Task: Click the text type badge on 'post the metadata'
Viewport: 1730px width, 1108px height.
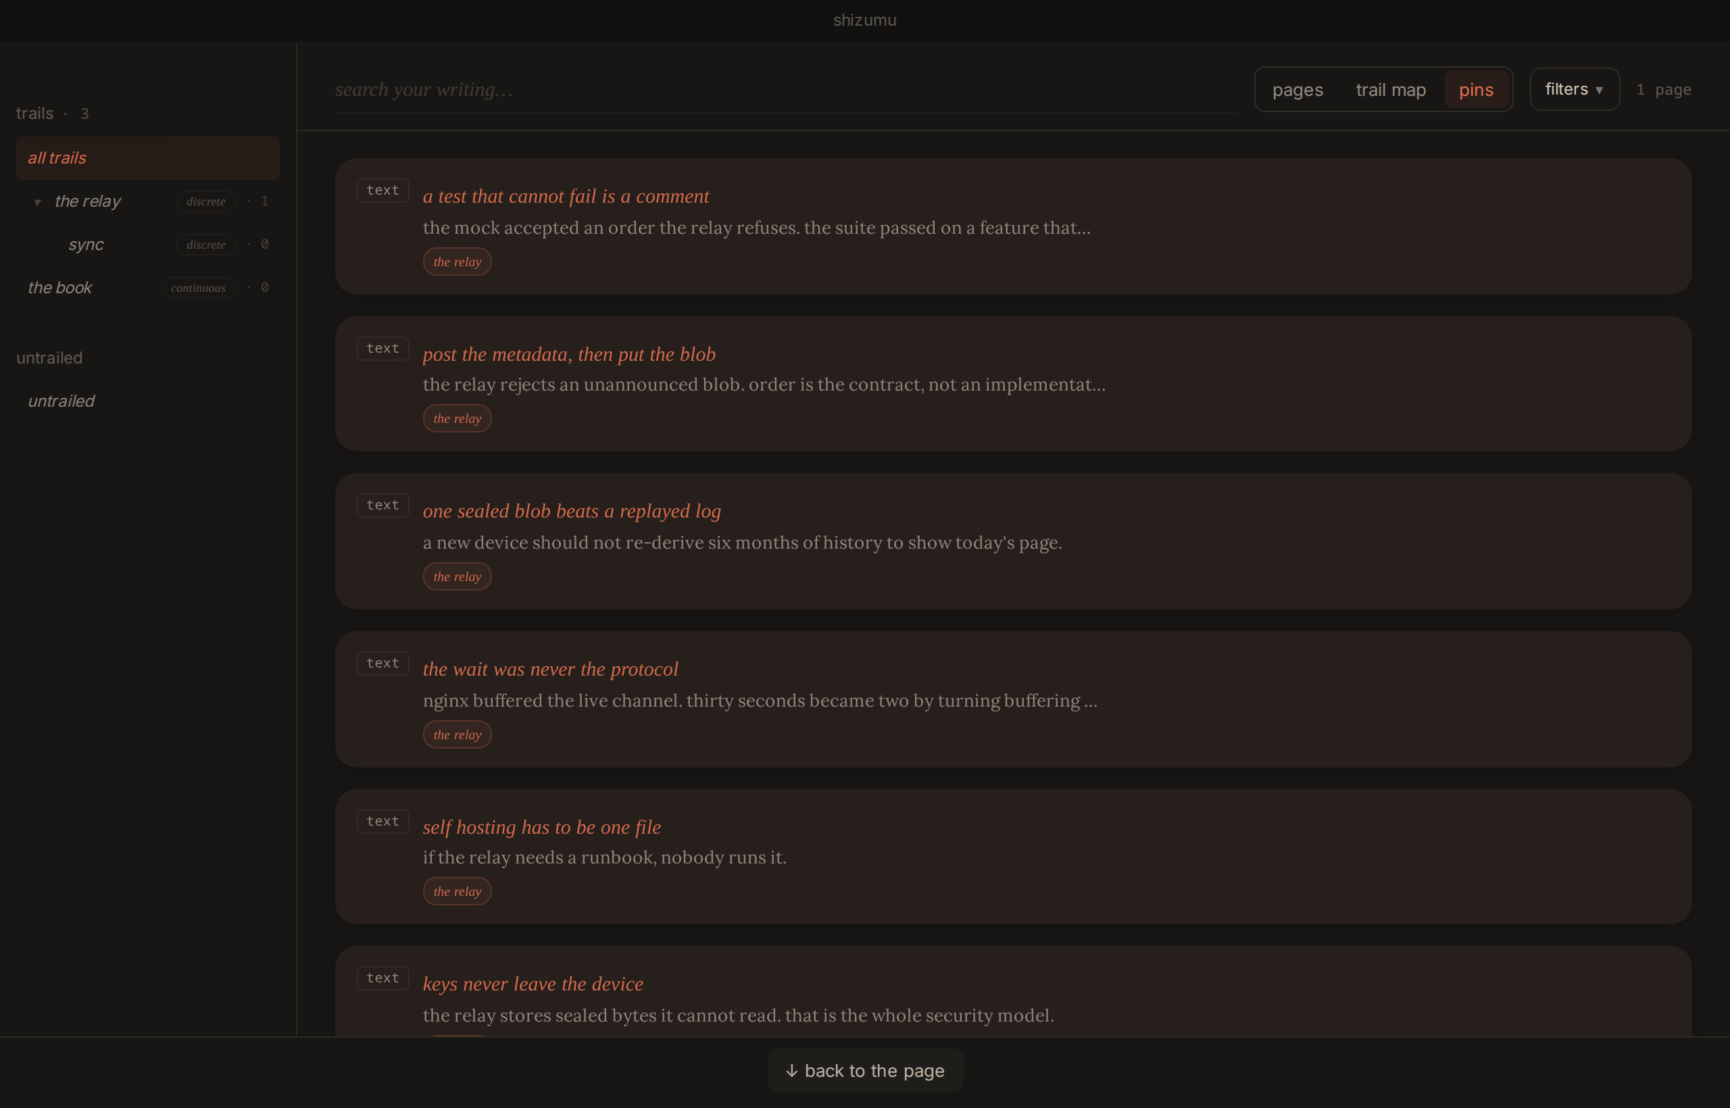Action: pyautogui.click(x=383, y=349)
